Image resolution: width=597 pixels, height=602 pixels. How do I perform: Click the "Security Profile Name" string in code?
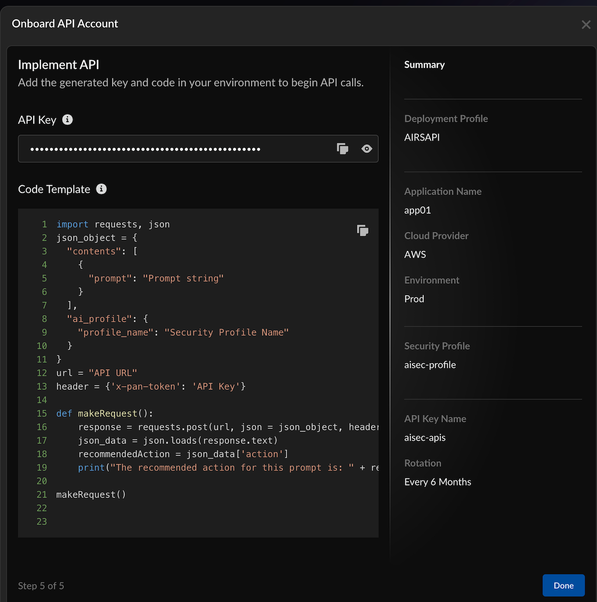[x=227, y=333]
